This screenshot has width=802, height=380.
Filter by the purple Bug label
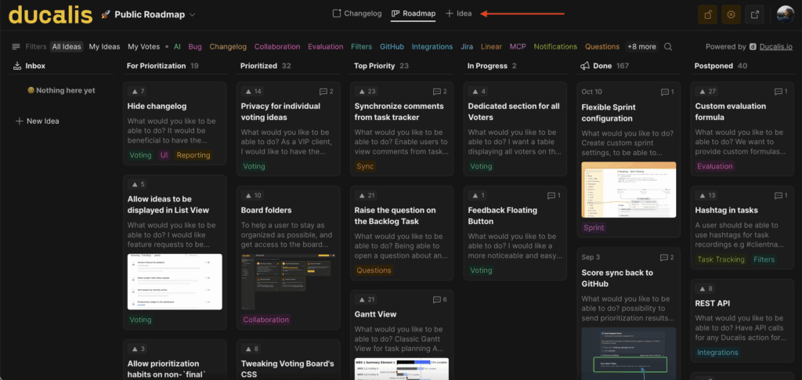(x=195, y=47)
